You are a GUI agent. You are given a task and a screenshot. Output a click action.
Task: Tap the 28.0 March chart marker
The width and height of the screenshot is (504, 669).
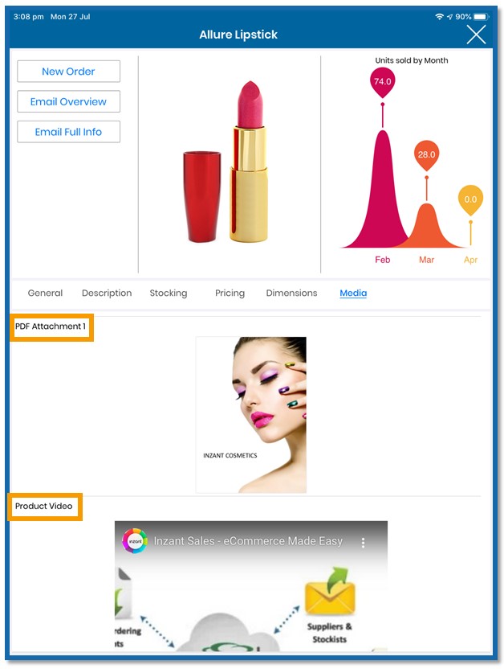pos(426,154)
